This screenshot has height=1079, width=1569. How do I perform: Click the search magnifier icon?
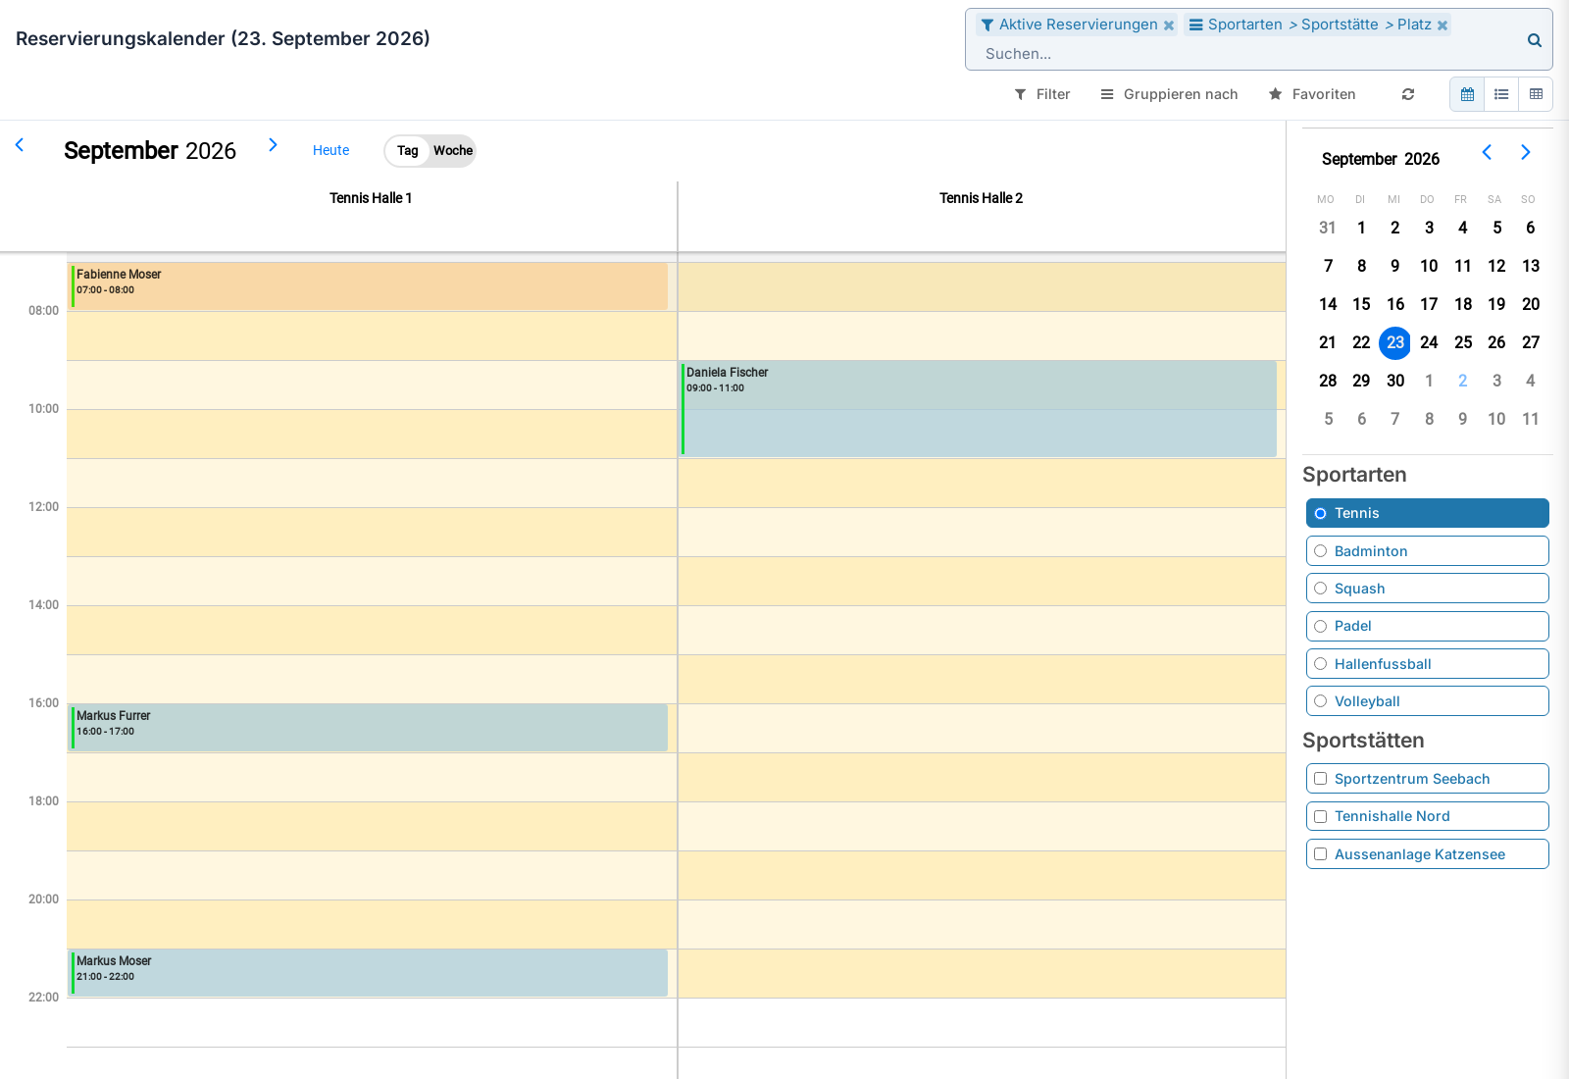click(x=1534, y=40)
